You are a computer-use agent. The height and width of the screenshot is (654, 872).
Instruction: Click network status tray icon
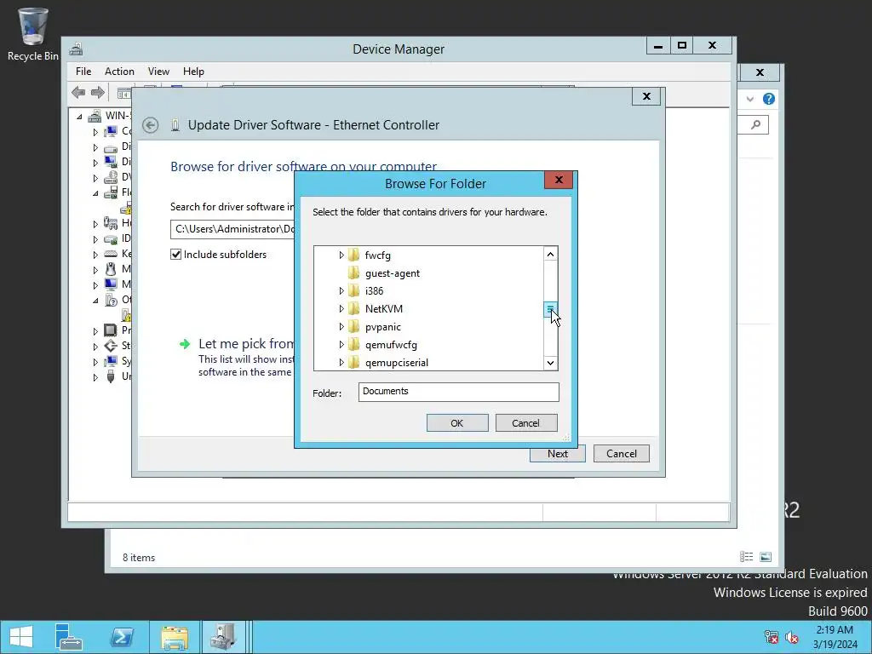(x=772, y=637)
